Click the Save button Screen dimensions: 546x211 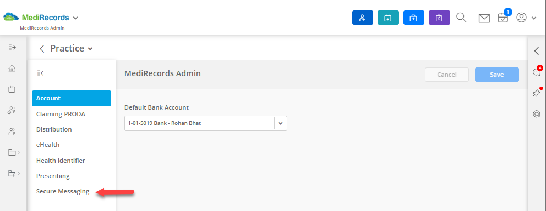pos(497,75)
